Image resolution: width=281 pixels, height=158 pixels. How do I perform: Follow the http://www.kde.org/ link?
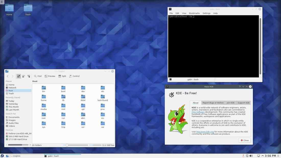[x=205, y=132]
